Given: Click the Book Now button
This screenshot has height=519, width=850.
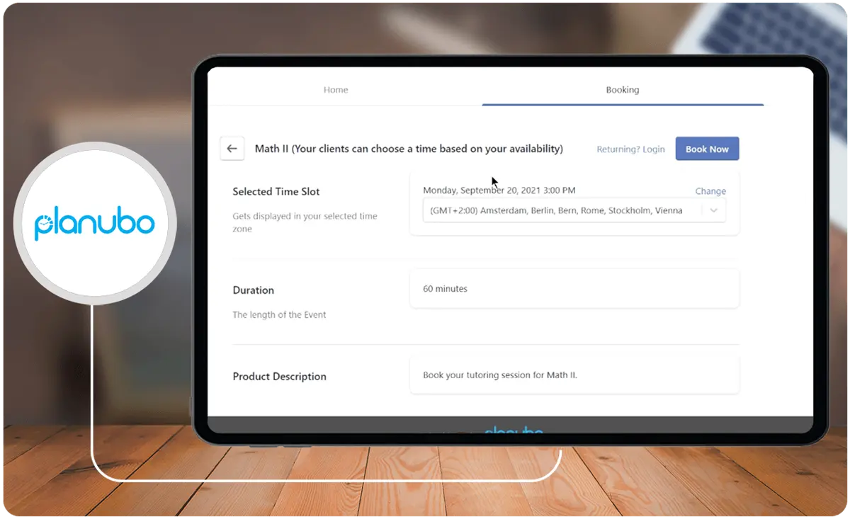Looking at the screenshot, I should 707,149.
